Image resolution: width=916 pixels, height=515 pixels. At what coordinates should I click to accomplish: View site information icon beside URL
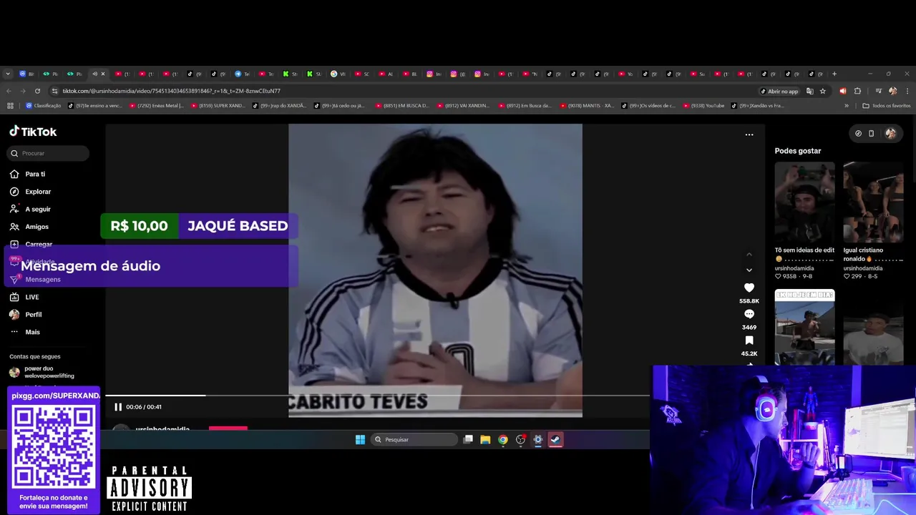click(54, 91)
